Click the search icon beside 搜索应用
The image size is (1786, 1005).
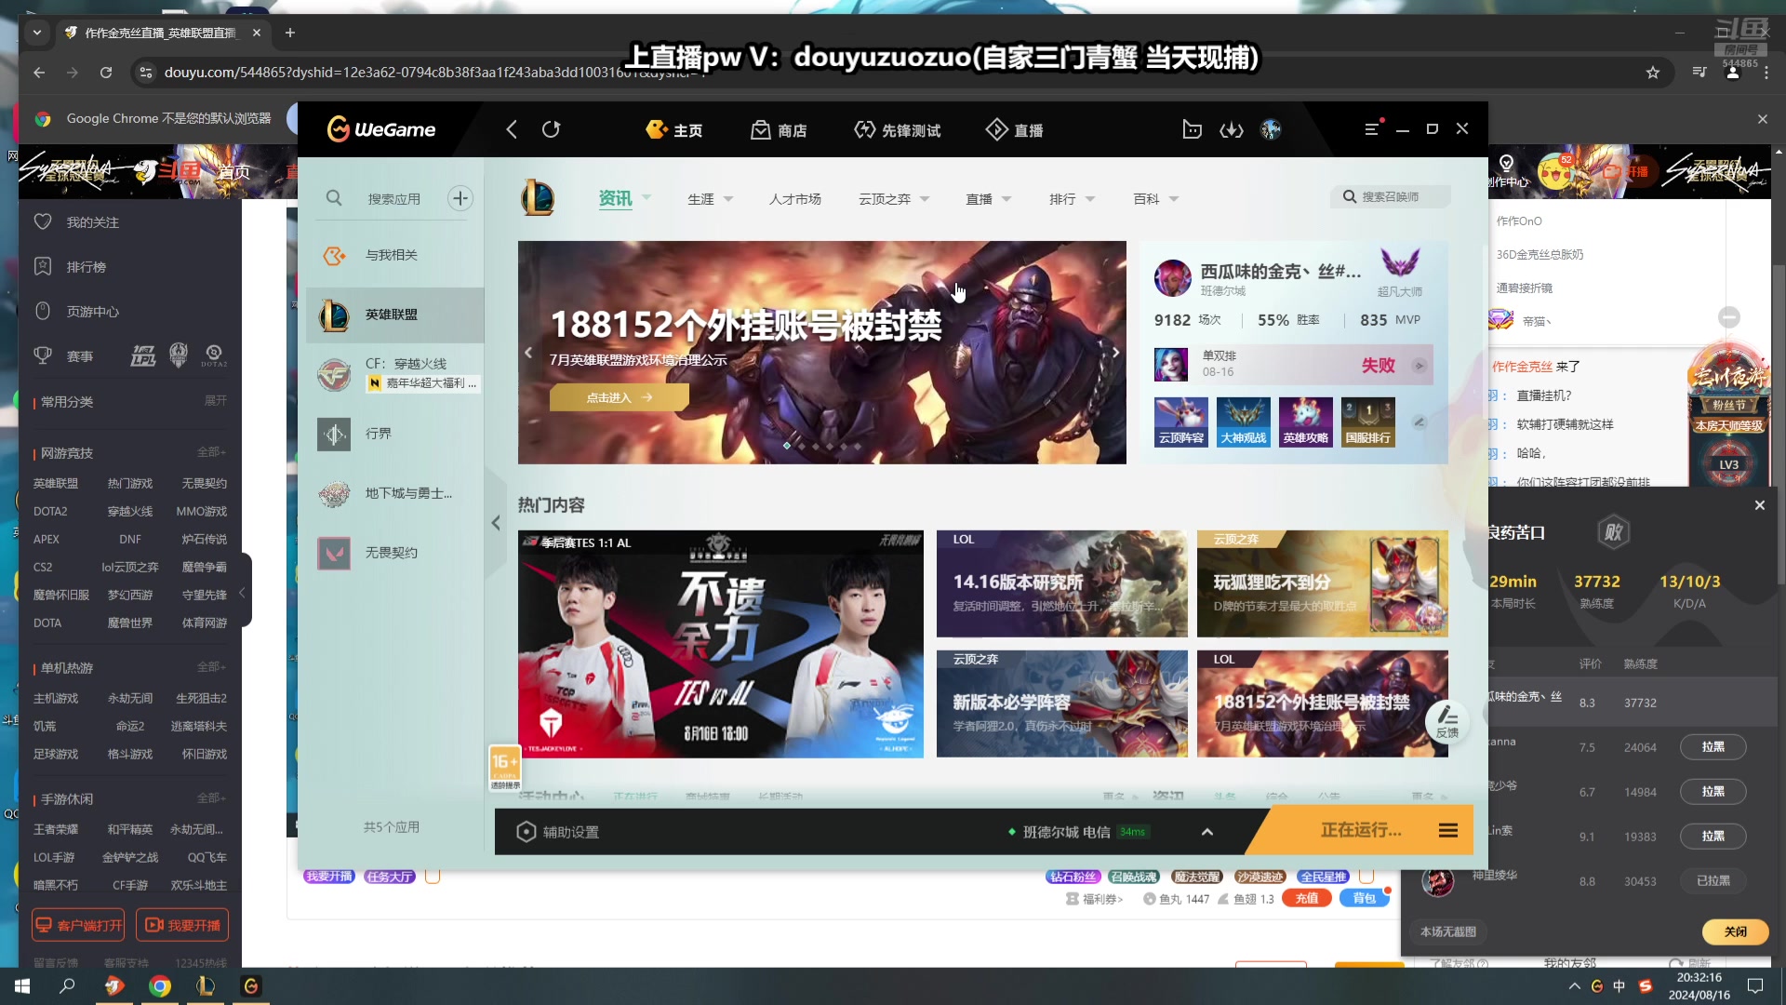[334, 198]
